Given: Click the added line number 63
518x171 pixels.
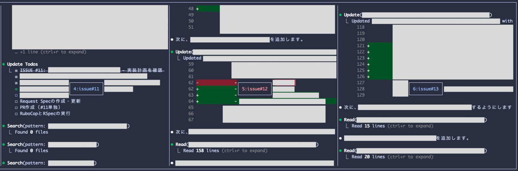Looking at the screenshot, I should coord(191,95).
